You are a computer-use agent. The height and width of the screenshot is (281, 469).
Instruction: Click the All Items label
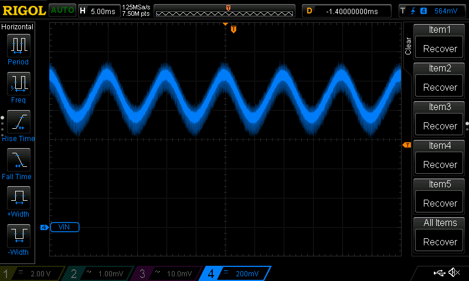(440, 222)
